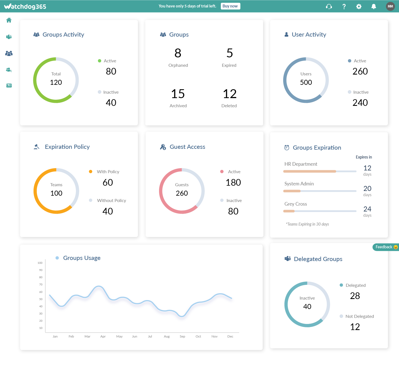Screen dimensions: 399x373
Task: Open the Home icon in the sidebar
Action: (9, 20)
